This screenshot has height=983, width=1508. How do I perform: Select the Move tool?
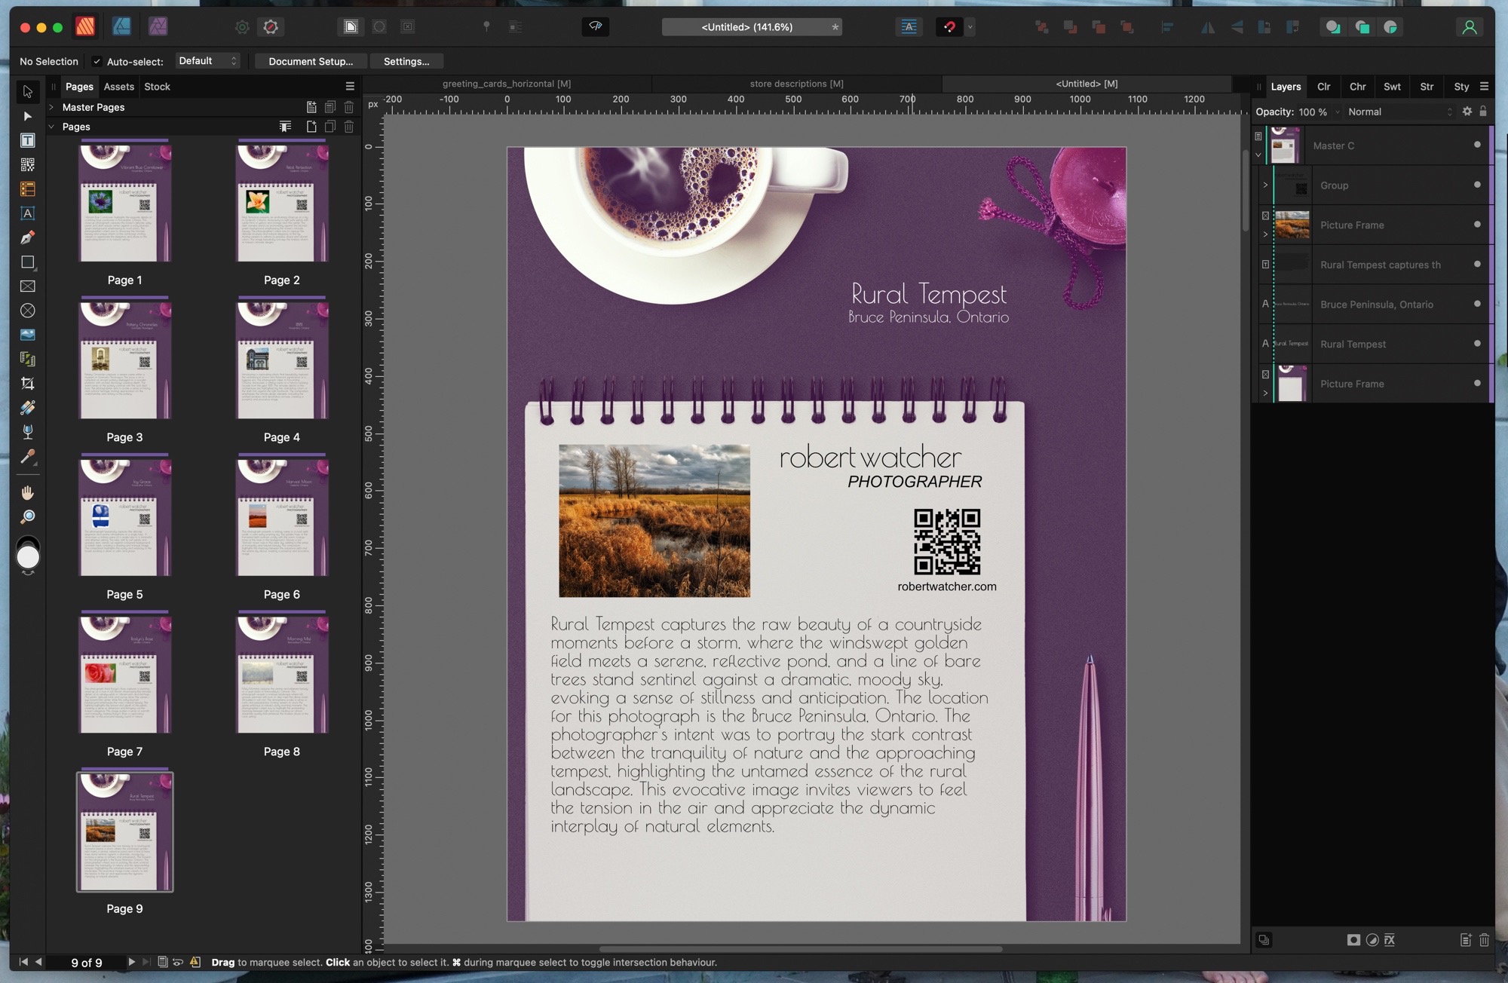pyautogui.click(x=28, y=92)
